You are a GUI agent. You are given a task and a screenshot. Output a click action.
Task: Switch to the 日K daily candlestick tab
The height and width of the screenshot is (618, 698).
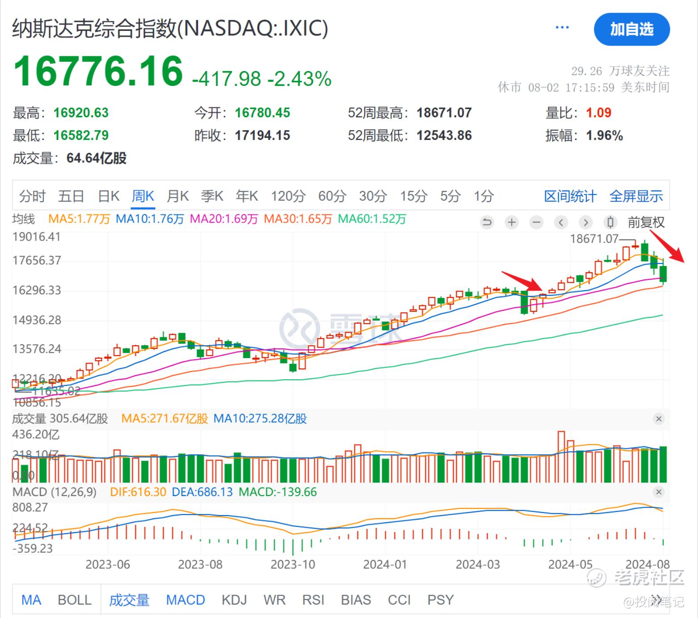(109, 196)
